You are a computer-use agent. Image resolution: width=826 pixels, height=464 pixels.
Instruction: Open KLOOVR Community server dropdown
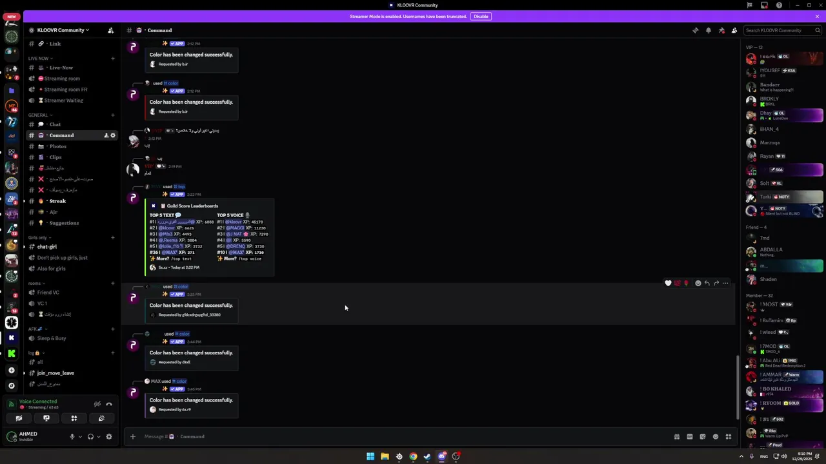[63, 30]
